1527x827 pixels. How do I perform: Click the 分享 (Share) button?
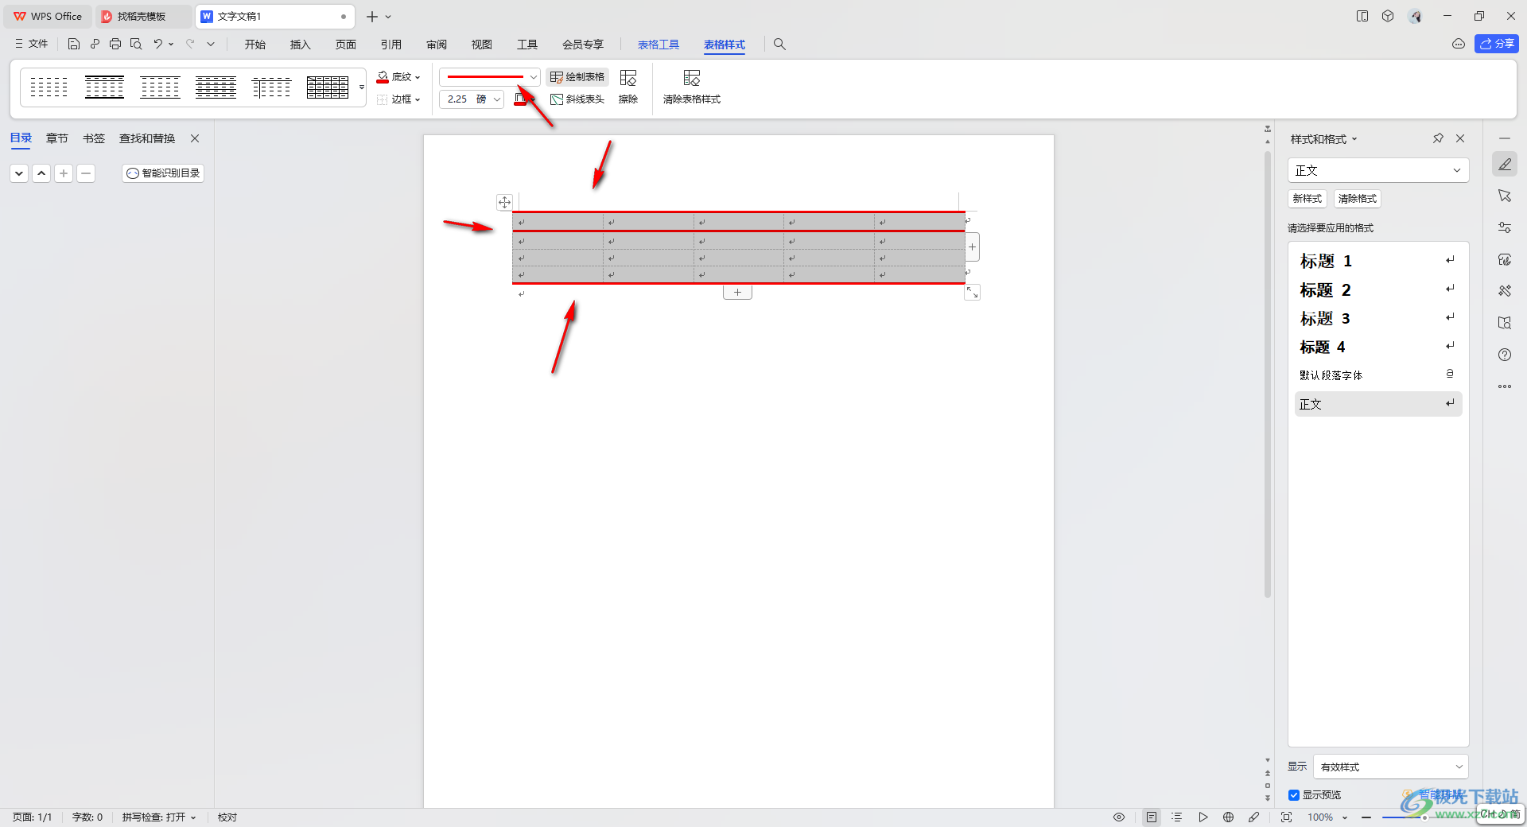[x=1496, y=44]
